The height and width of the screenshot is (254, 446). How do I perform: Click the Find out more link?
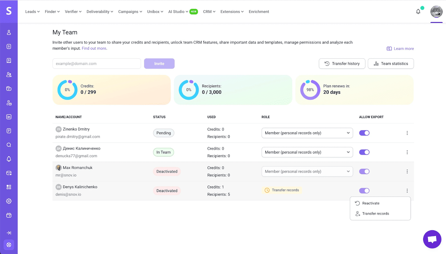(x=94, y=48)
